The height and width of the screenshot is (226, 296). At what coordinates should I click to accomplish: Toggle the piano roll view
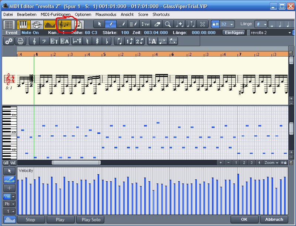23,24
